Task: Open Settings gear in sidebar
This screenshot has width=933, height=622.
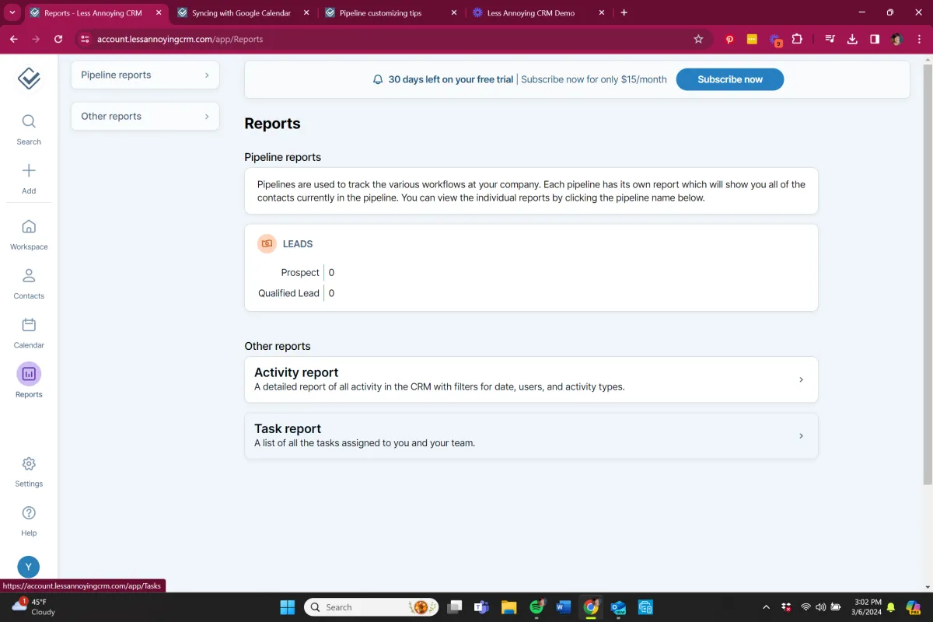Action: tap(29, 464)
